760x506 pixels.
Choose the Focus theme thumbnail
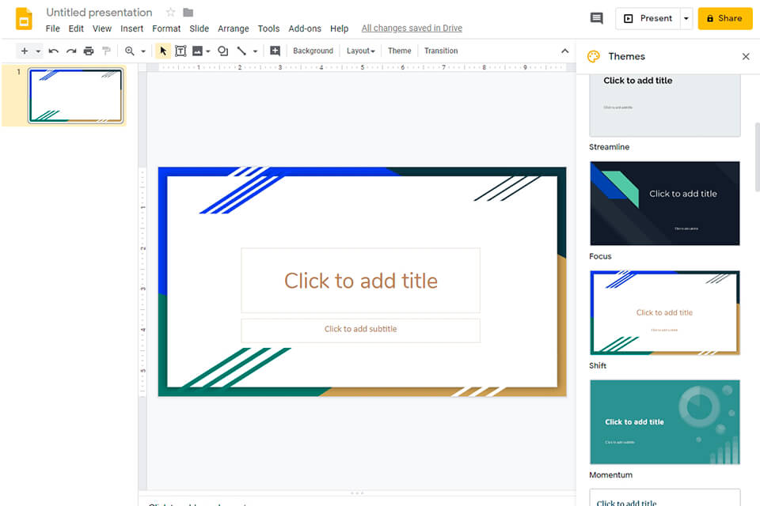(664, 203)
